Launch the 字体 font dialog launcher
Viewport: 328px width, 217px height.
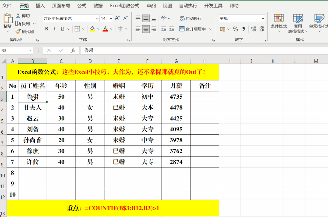pyautogui.click(x=129, y=40)
